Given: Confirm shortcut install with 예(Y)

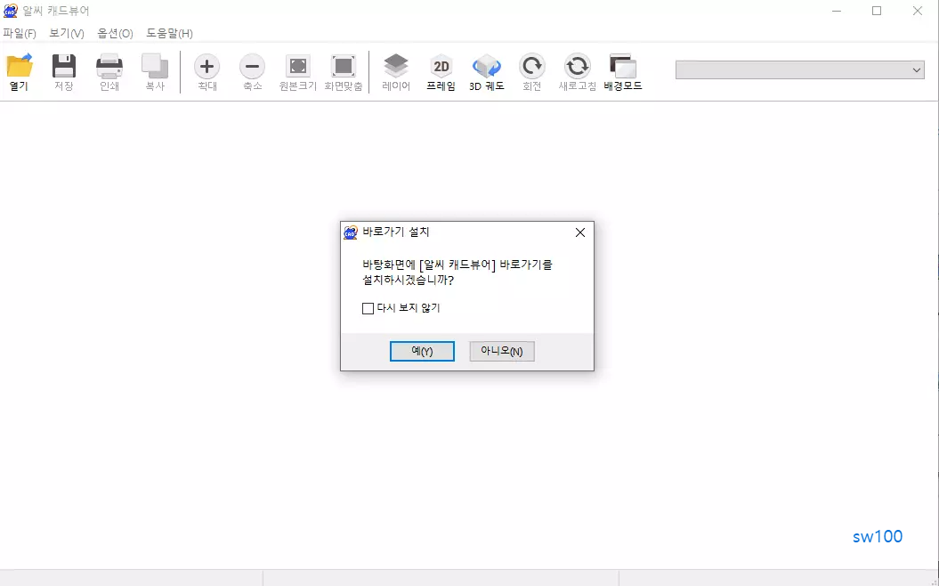Looking at the screenshot, I should pyautogui.click(x=422, y=351).
